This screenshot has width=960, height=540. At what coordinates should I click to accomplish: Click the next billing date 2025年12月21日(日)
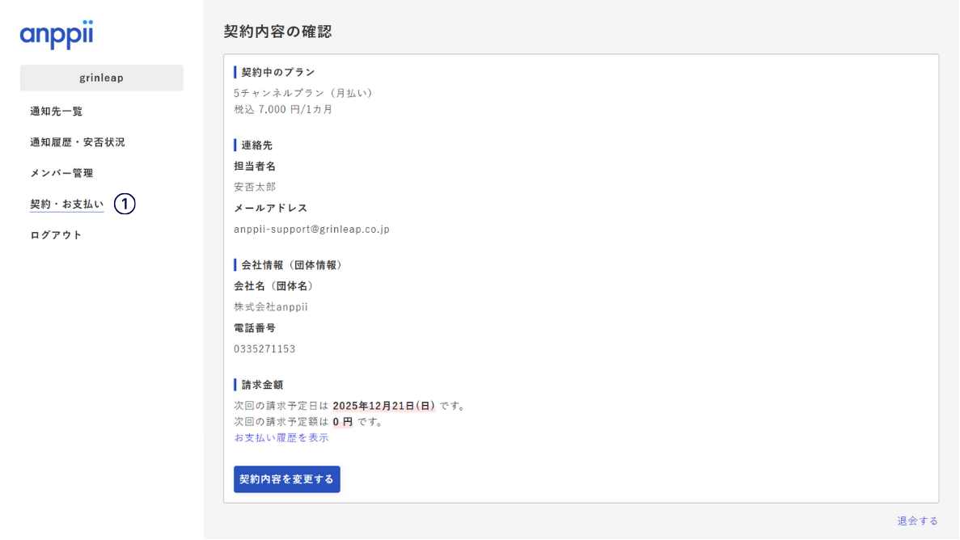click(383, 406)
